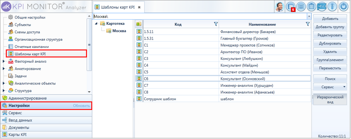This screenshot has width=351, height=139.
Task: Open the Карты KPI section
Action: point(46,134)
